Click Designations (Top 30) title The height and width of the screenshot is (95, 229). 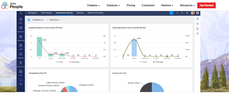coord(37,73)
